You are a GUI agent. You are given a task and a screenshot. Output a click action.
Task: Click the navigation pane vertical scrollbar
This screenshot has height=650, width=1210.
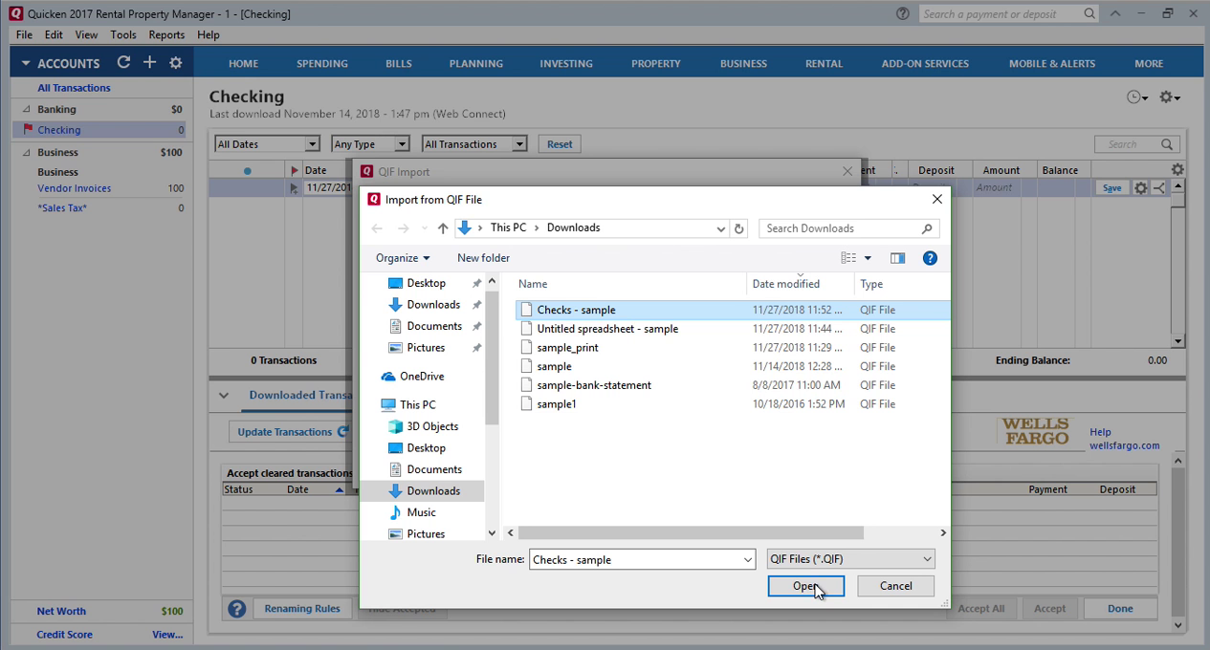[492, 358]
